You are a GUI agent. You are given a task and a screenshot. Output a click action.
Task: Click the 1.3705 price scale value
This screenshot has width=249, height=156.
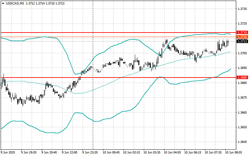(x=243, y=53)
